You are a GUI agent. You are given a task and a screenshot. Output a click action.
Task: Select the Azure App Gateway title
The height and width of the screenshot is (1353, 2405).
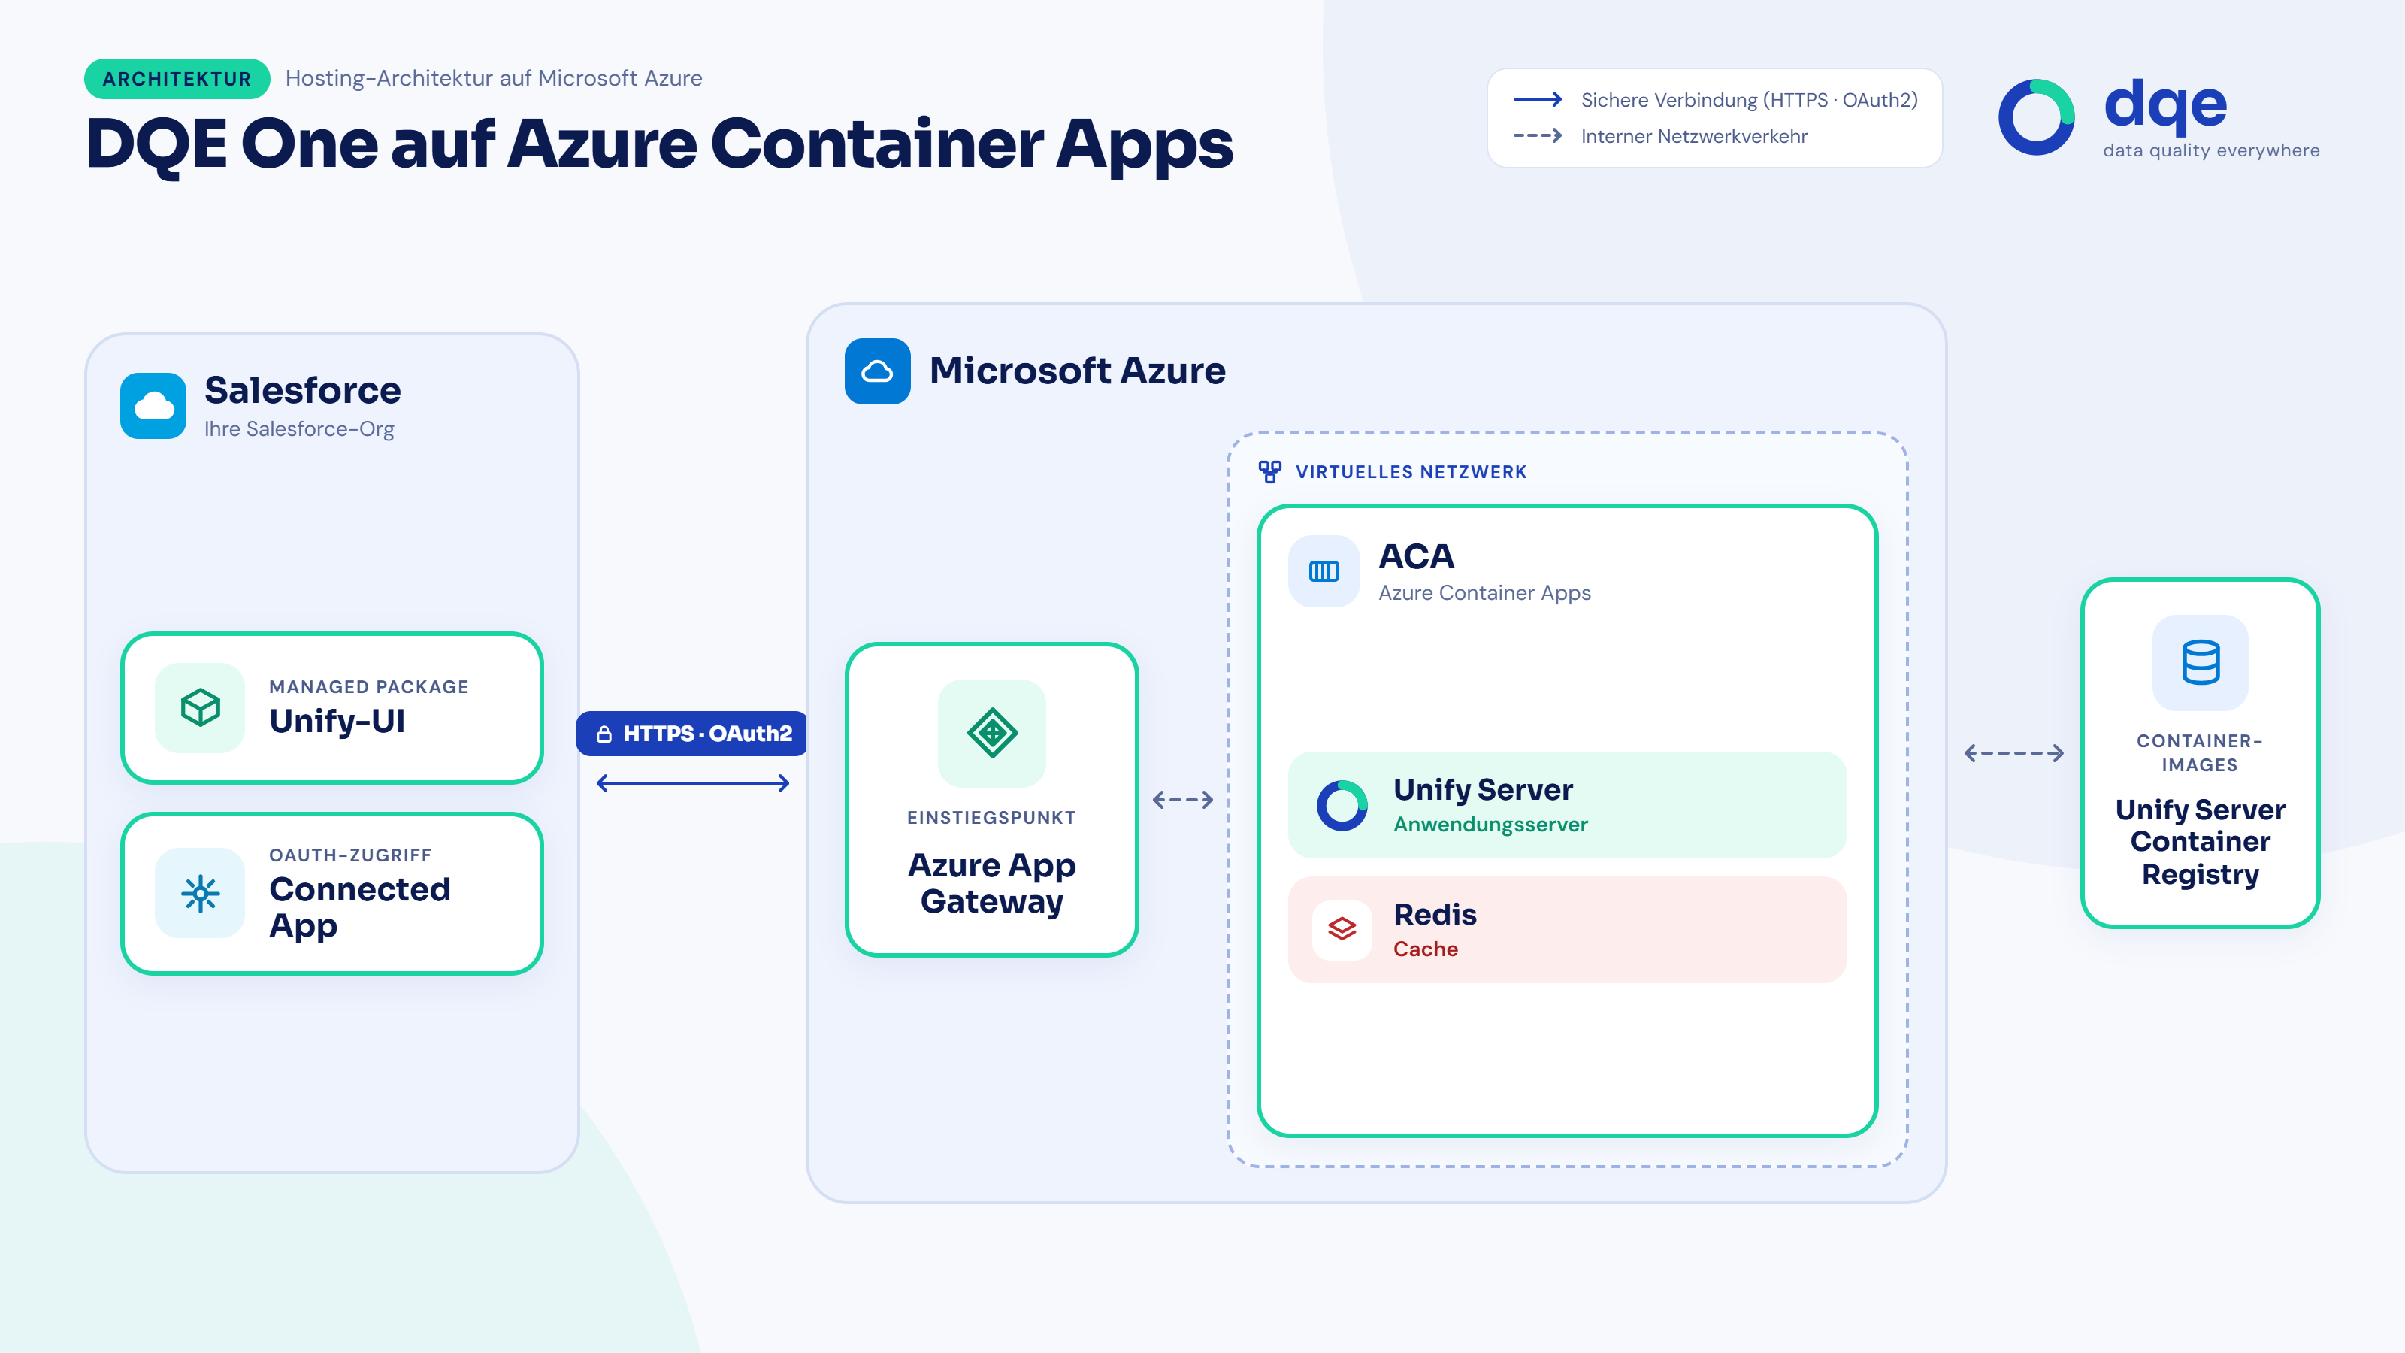click(x=992, y=883)
